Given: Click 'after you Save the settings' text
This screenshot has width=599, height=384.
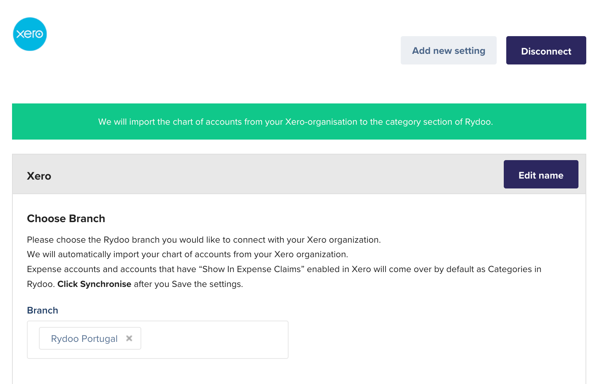Looking at the screenshot, I should pyautogui.click(x=188, y=284).
